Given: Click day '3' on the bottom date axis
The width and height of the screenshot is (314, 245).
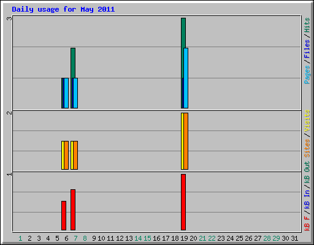Looking at the screenshot, I should pyautogui.click(x=39, y=238).
